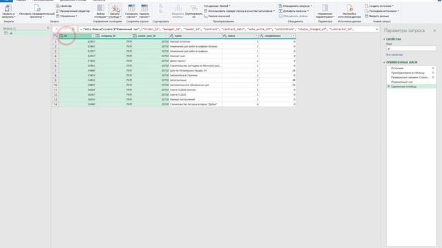Open the Manage (Управление) query dropdown
Screen dimensions: 442x248
click(x=66, y=16)
